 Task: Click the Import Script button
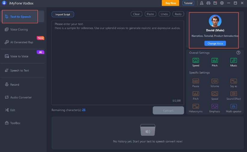click(x=63, y=14)
